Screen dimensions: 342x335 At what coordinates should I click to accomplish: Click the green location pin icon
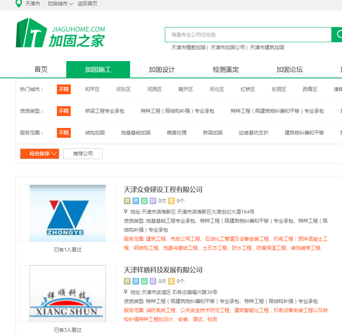coord(19,4)
